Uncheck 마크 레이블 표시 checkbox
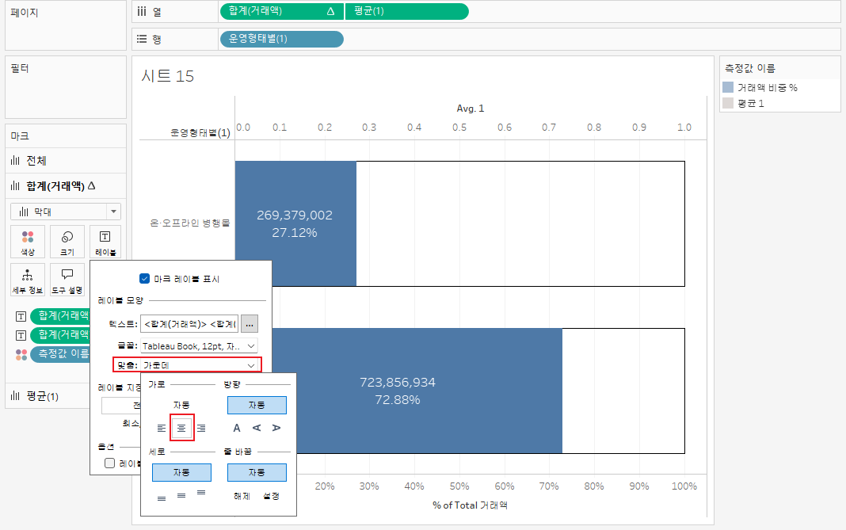The width and height of the screenshot is (846, 530). coord(145,279)
